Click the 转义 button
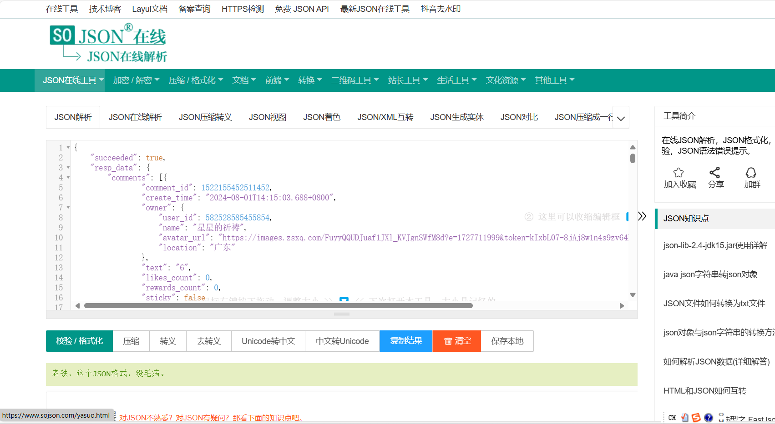The width and height of the screenshot is (775, 424). (168, 341)
